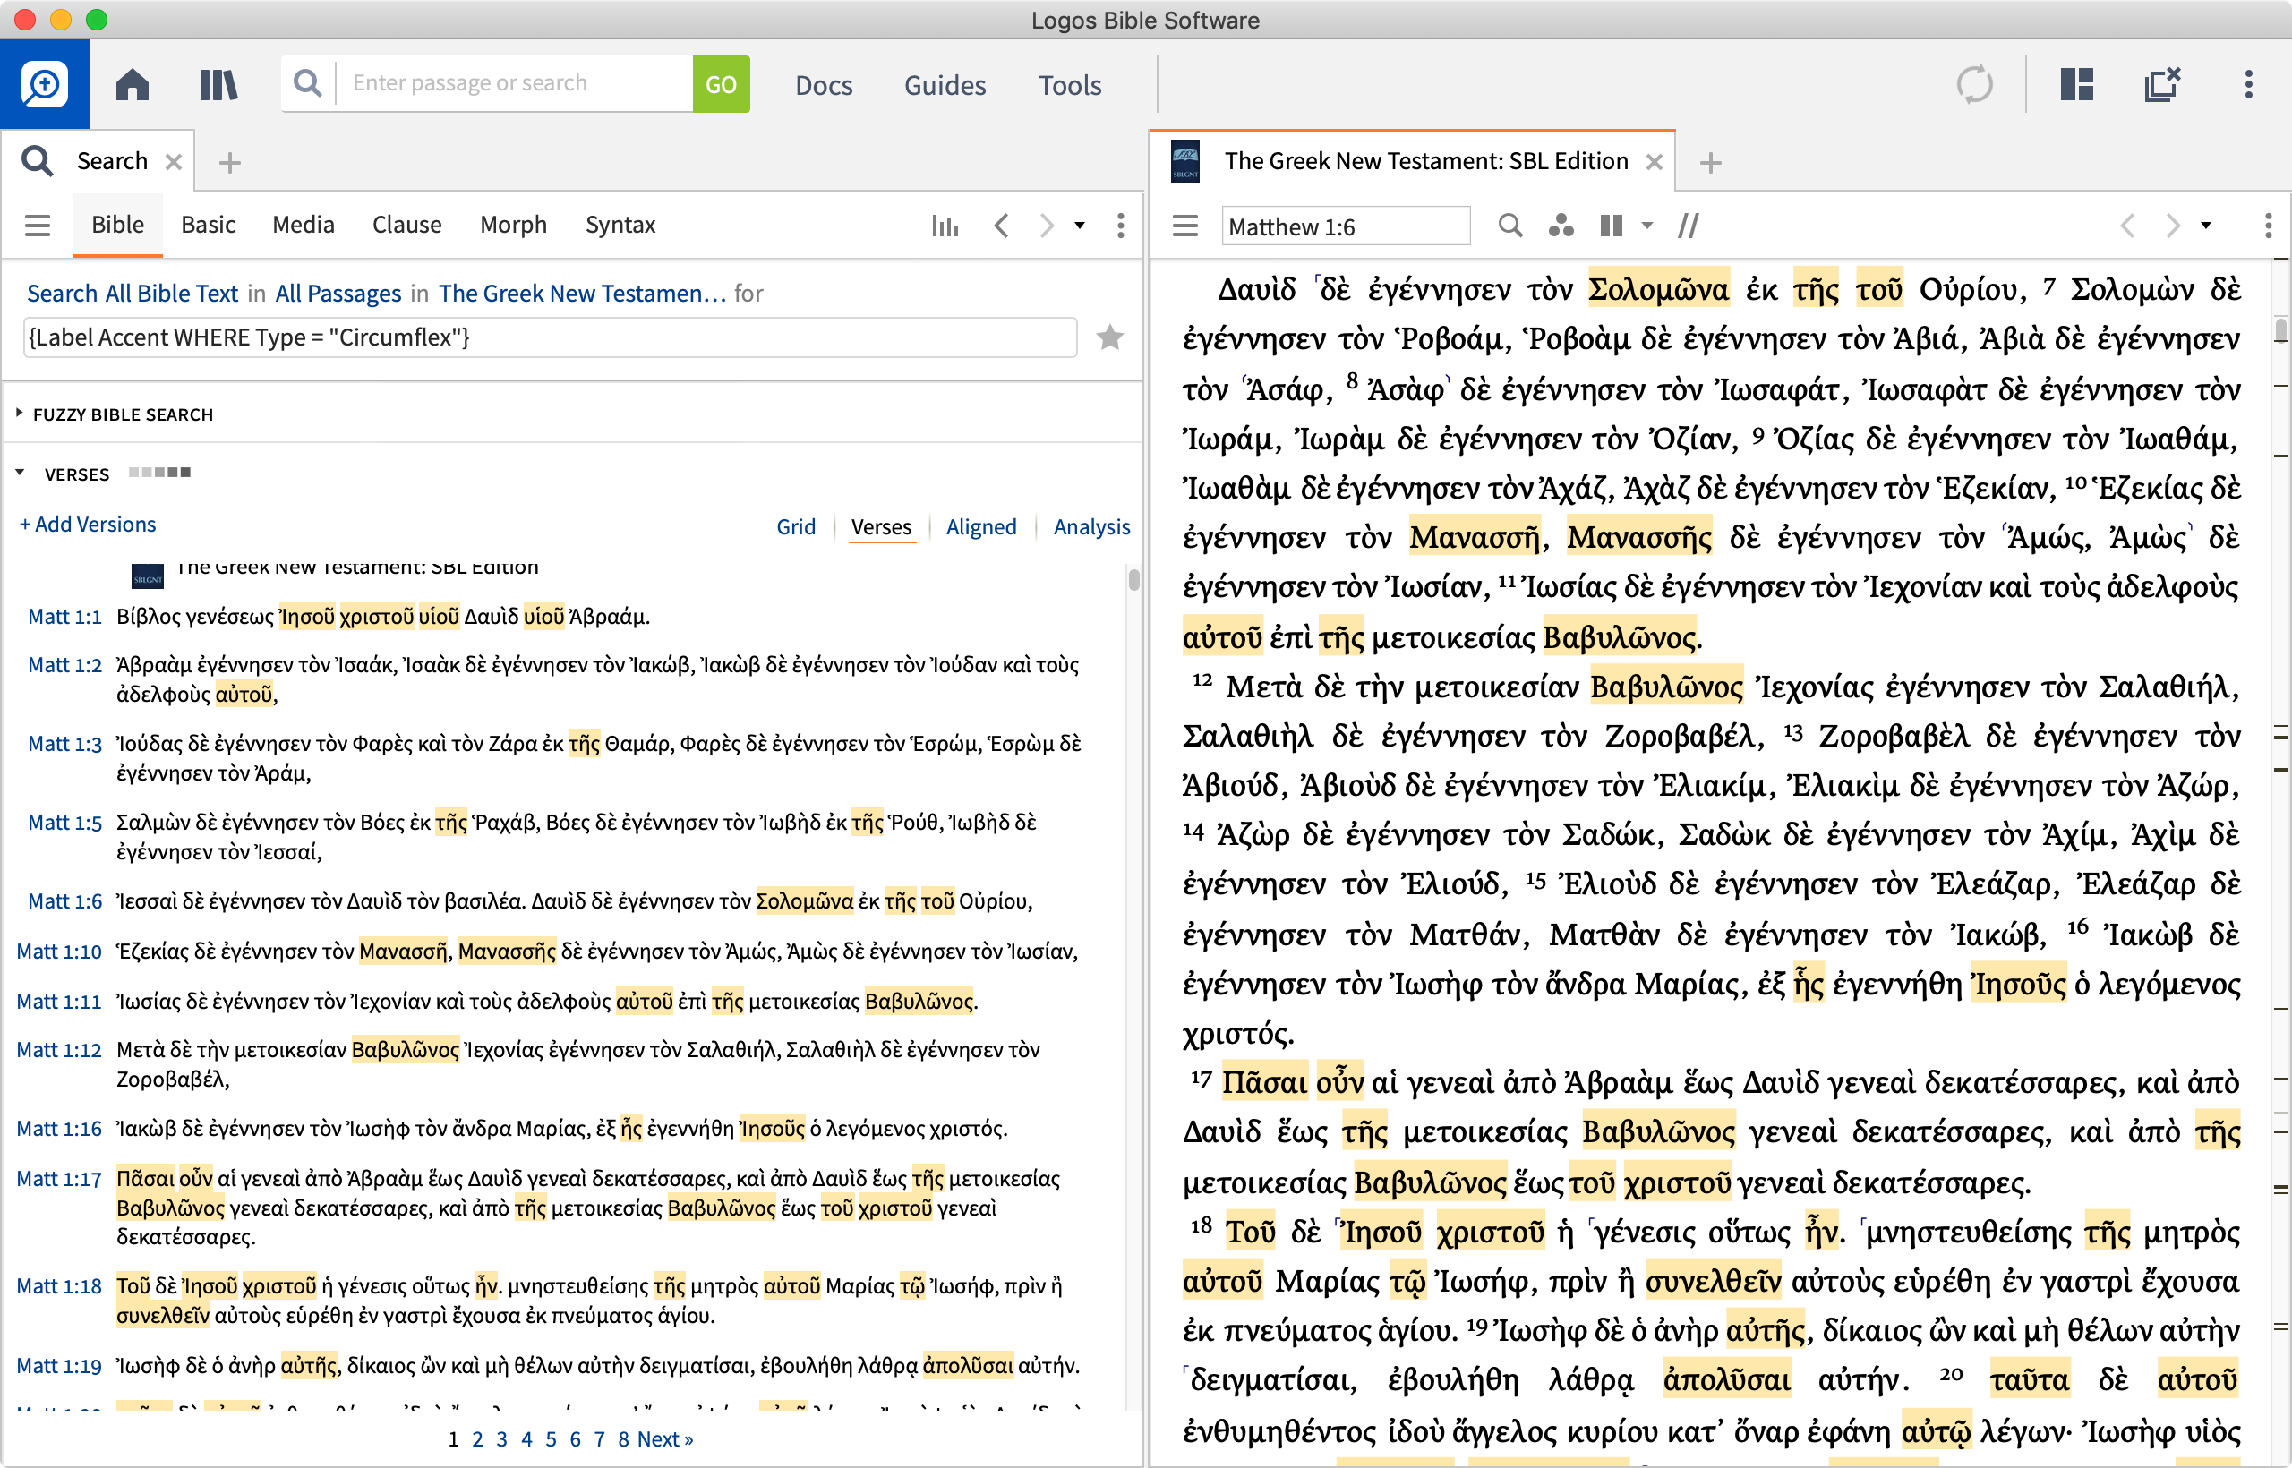Focus the Matthew 1:6 reference box
The height and width of the screenshot is (1468, 2292).
pyautogui.click(x=1346, y=226)
